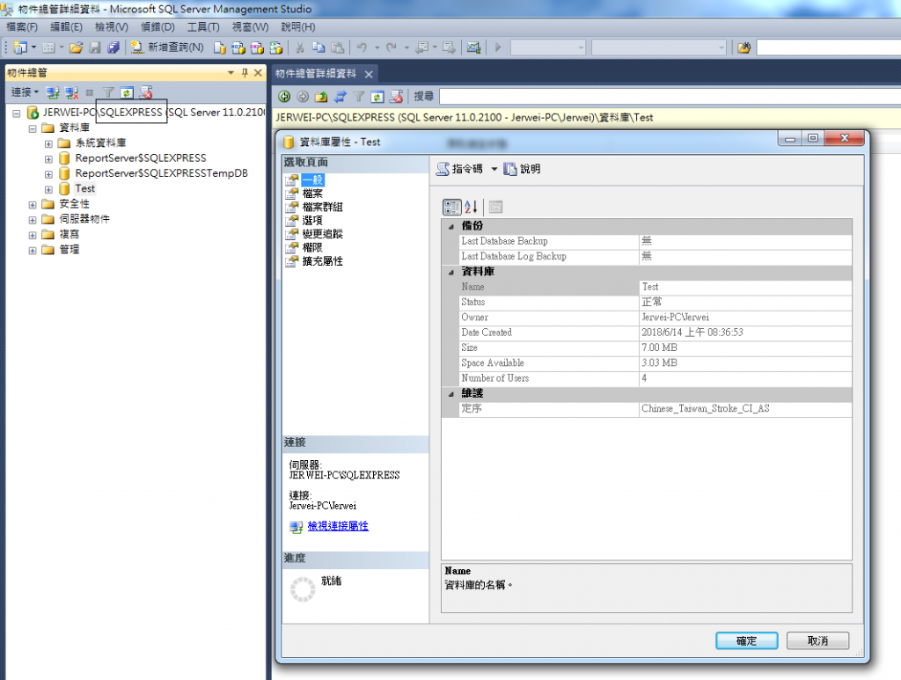Open the 偵錯(D) menu

[x=158, y=27]
